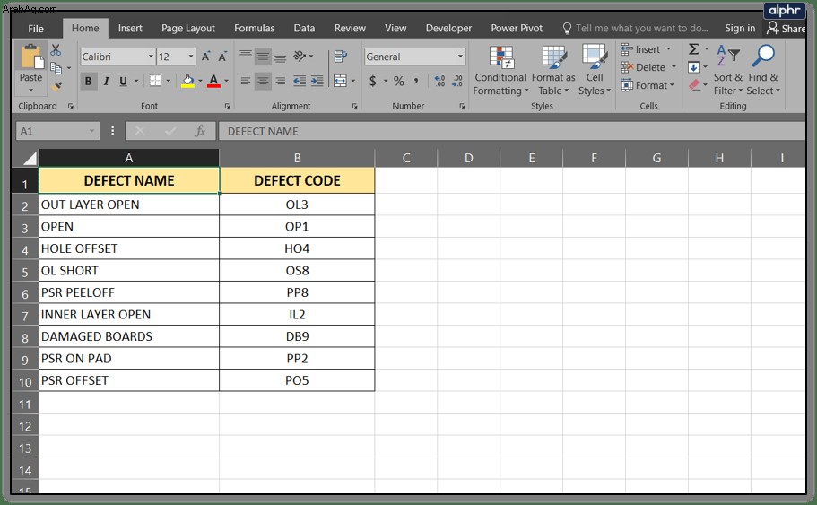Click the Copy icon in Clipboard

(x=56, y=68)
